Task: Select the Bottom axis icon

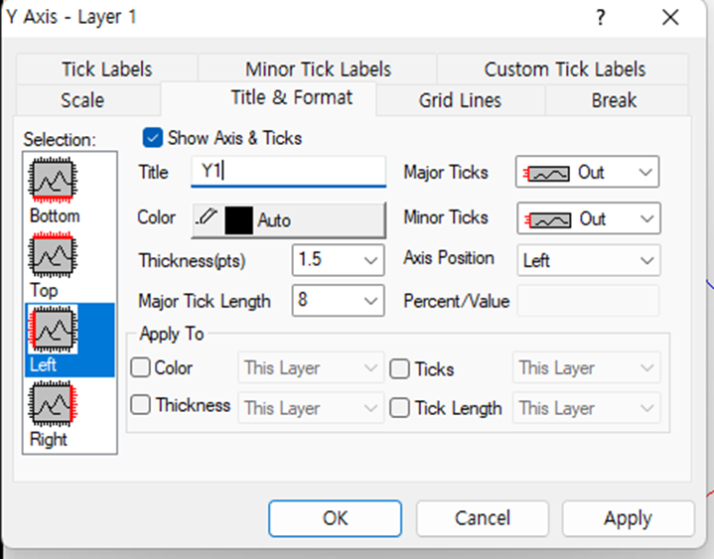Action: pos(53,180)
